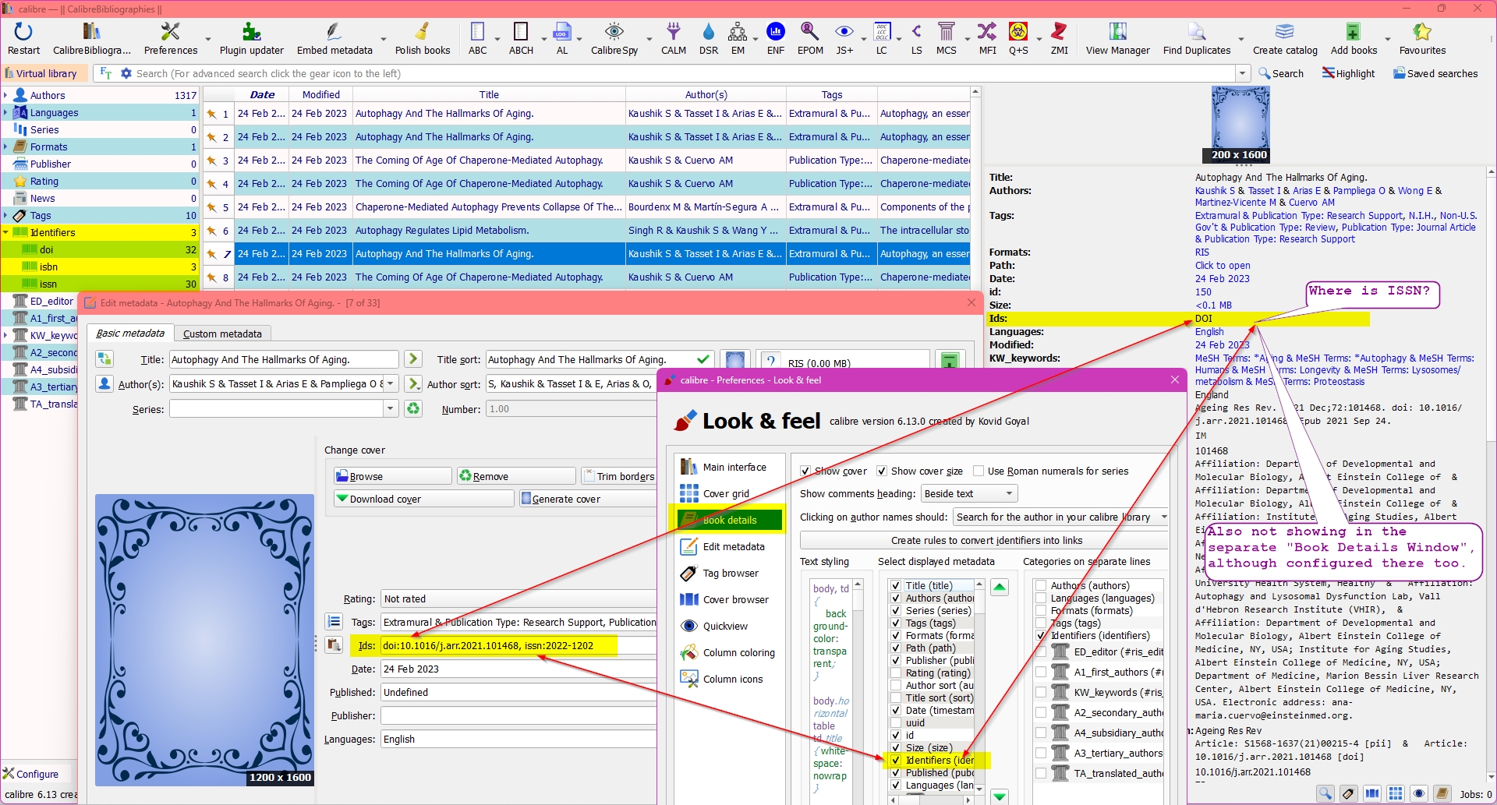Screen dimensions: 1497x805
Task: Open advanced search gear icon
Action: click(x=126, y=73)
